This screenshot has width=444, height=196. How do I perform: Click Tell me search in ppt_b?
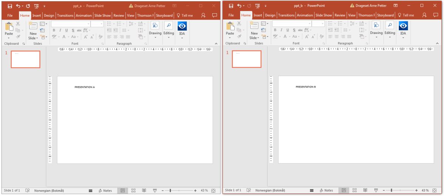pos(406,15)
